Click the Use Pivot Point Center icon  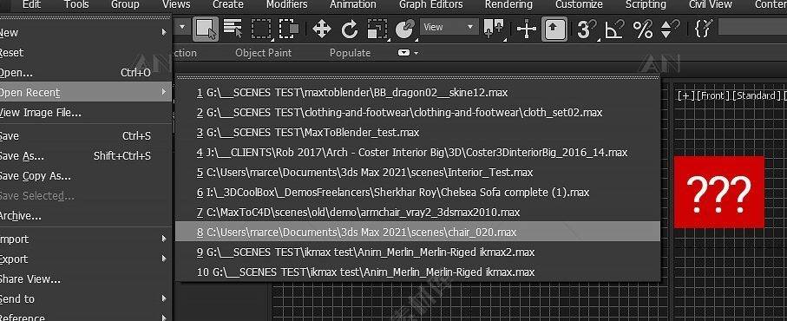pyautogui.click(x=494, y=29)
